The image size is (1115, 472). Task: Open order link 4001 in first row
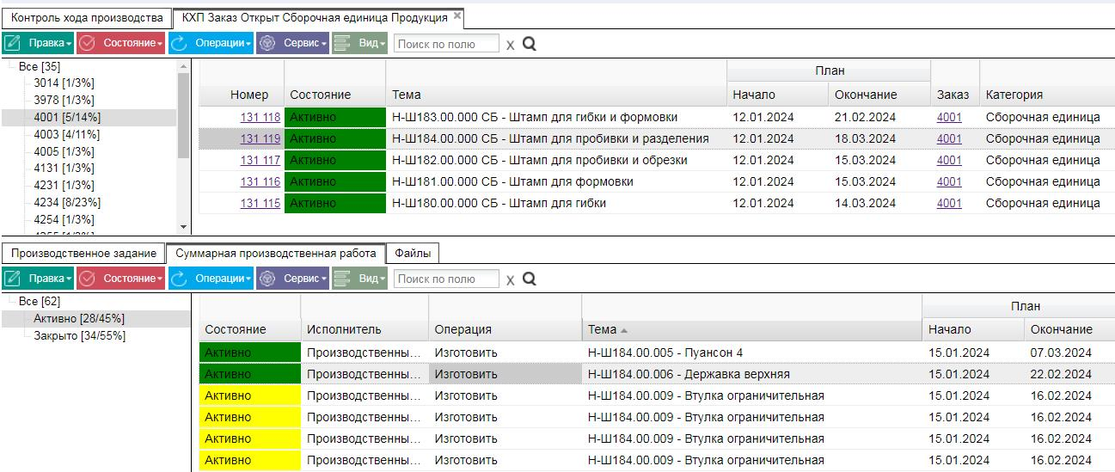(x=949, y=117)
